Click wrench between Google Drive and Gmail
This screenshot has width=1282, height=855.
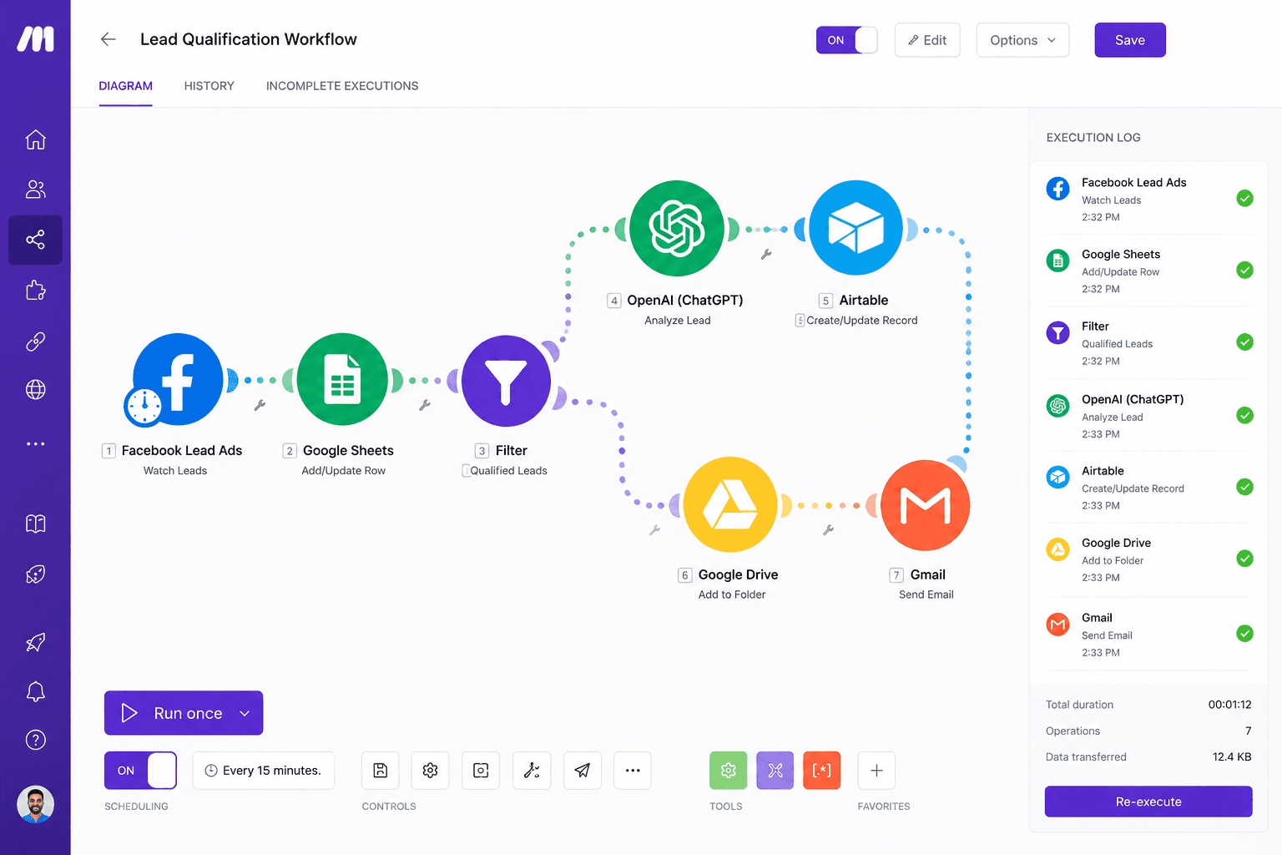click(829, 530)
